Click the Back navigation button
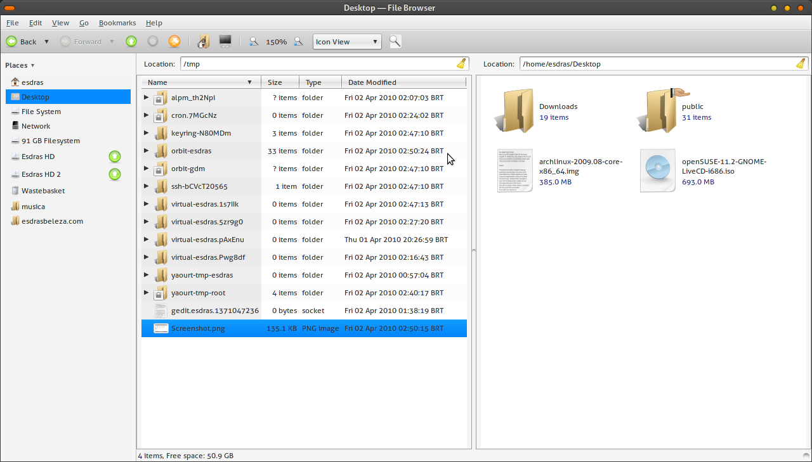Image resolution: width=812 pixels, height=462 pixels. 21,42
